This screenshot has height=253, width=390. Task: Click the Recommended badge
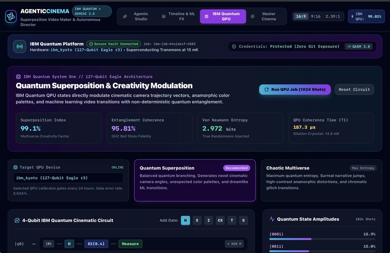tap(237, 168)
